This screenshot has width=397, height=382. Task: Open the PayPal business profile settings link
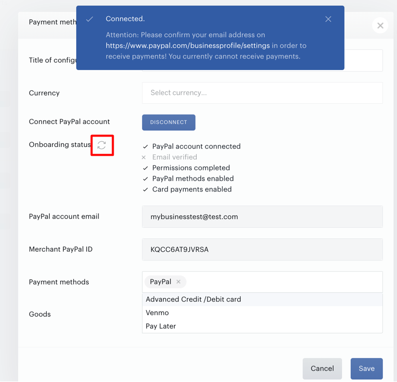pos(188,46)
